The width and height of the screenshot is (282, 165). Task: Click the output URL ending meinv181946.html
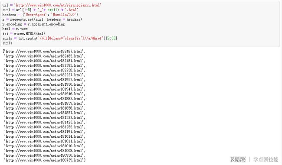pyautogui.click(x=45, y=94)
